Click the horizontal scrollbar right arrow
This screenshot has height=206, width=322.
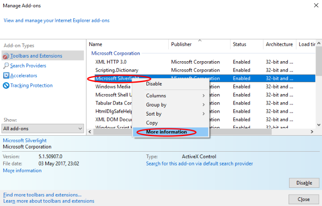click(x=312, y=132)
